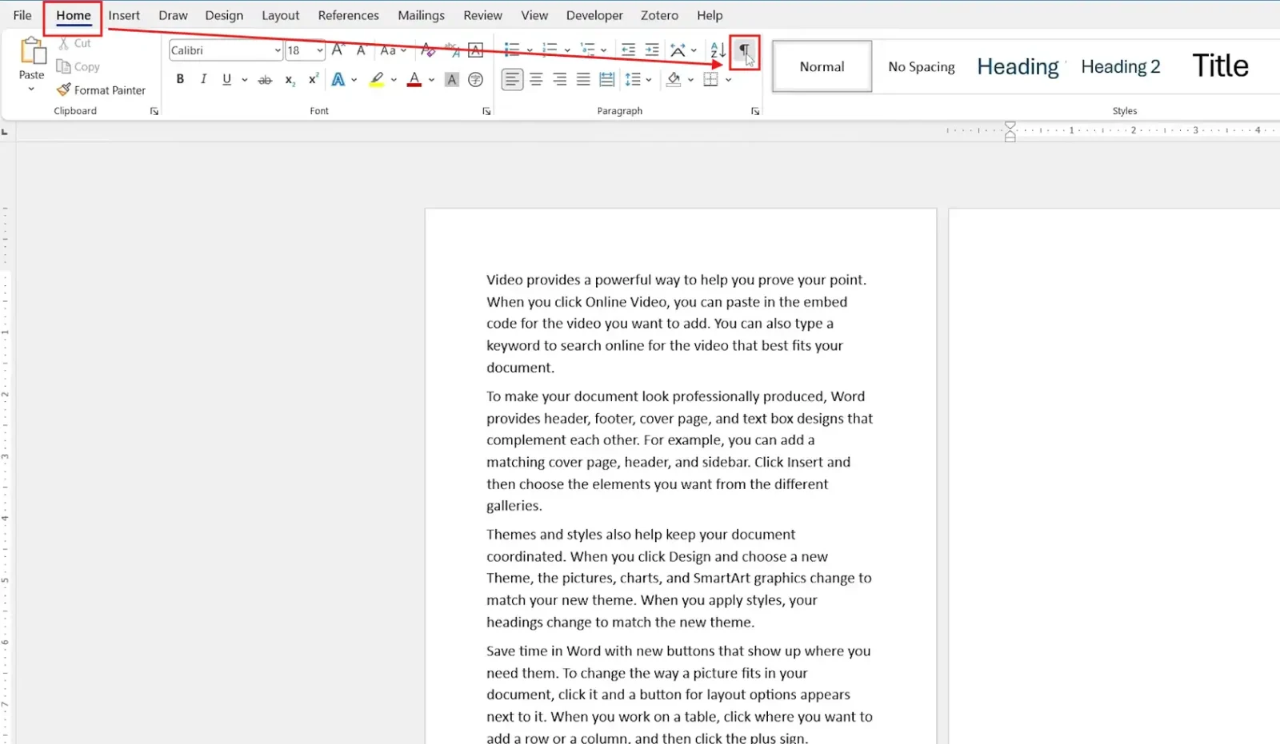Click Format Painter
Screen dimensions: 1280x744
[102, 90]
